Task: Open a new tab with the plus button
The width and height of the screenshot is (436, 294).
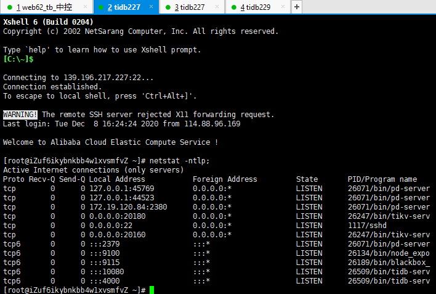Action: 297,7
